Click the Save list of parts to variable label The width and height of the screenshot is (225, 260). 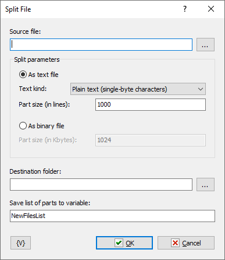click(x=50, y=203)
